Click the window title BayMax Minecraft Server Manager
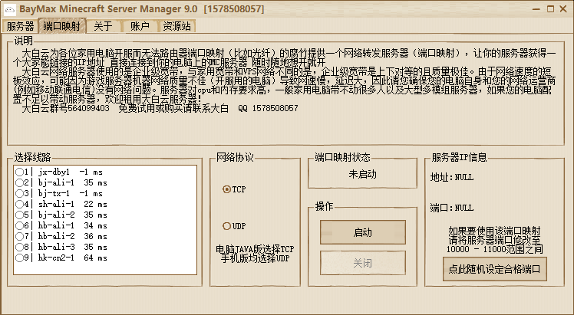Image resolution: width=574 pixels, height=315 pixels. click(108, 8)
